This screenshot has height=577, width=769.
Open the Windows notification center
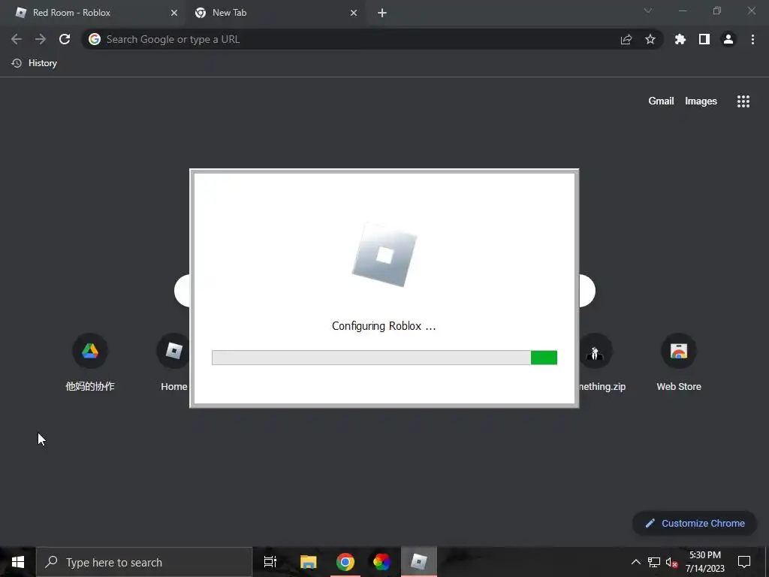tap(744, 562)
